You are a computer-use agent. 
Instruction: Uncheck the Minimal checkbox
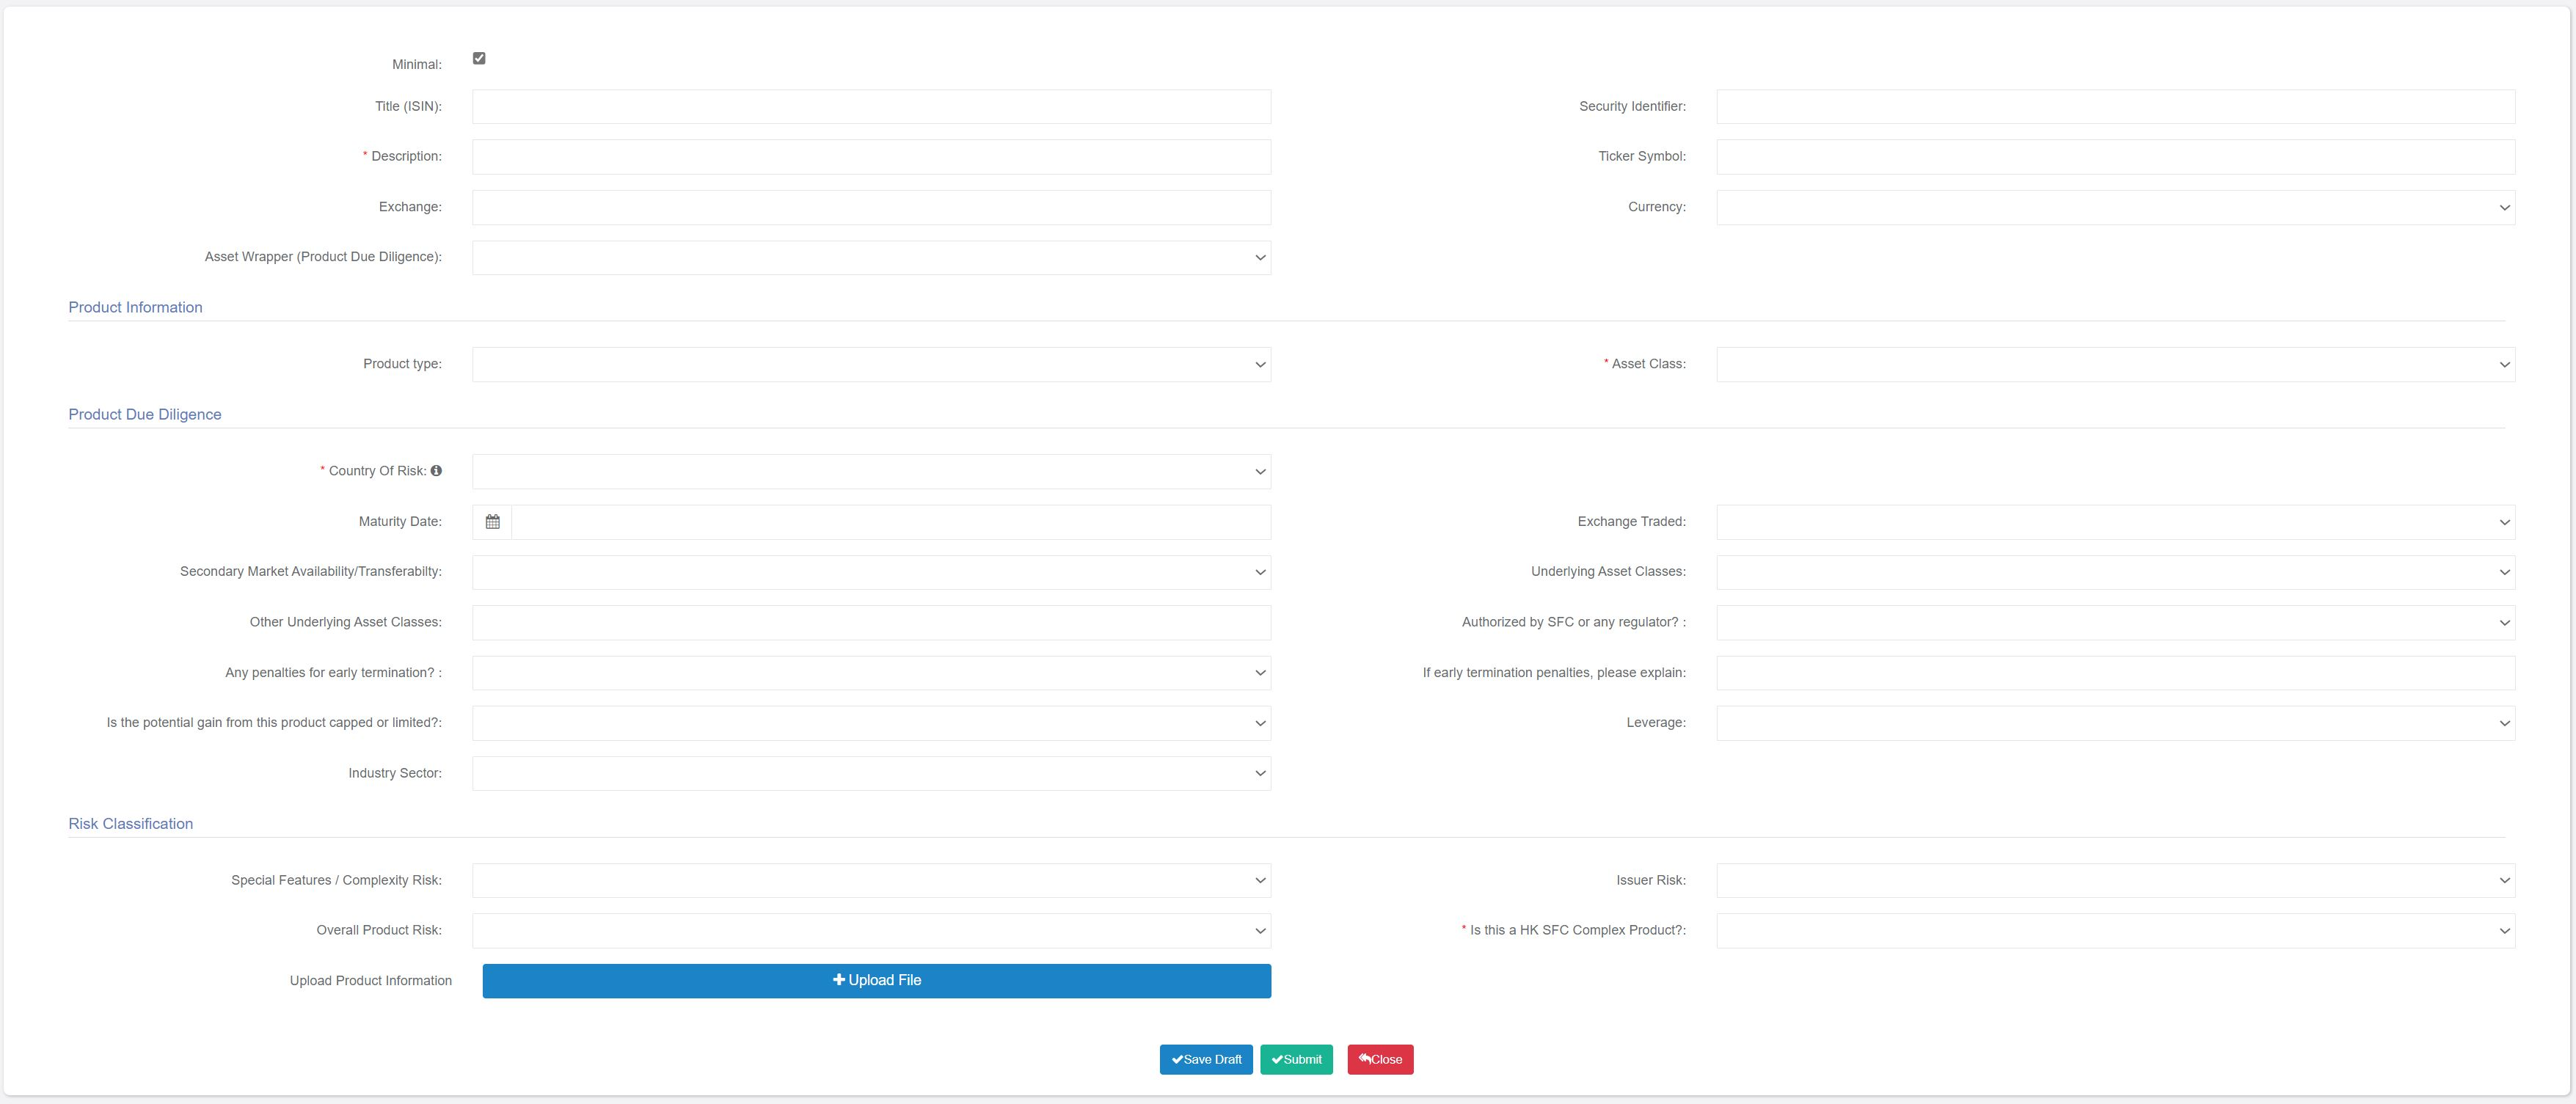479,59
